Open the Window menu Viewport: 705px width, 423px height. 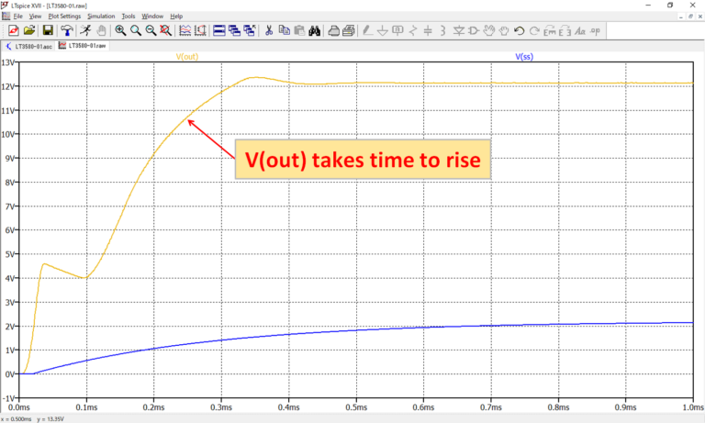(x=152, y=17)
